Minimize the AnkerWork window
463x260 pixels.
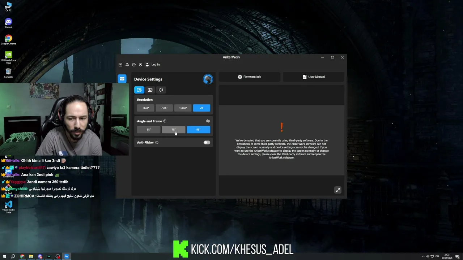point(323,57)
